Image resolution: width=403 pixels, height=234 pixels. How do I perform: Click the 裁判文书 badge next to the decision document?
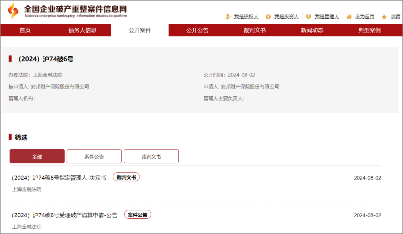126,177
